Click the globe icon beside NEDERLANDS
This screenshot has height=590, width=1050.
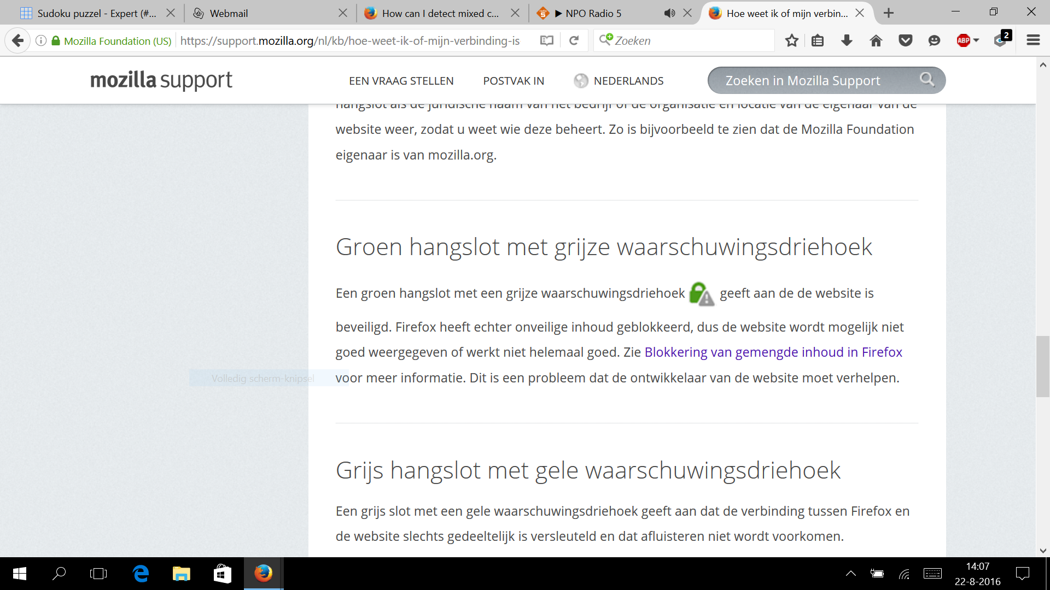[x=581, y=81]
